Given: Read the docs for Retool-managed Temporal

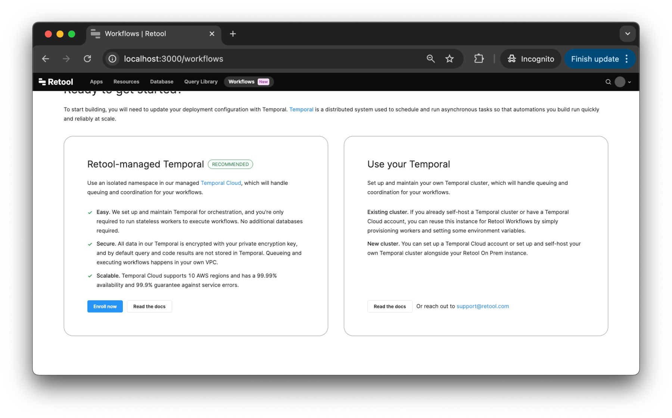Looking at the screenshot, I should coord(149,307).
